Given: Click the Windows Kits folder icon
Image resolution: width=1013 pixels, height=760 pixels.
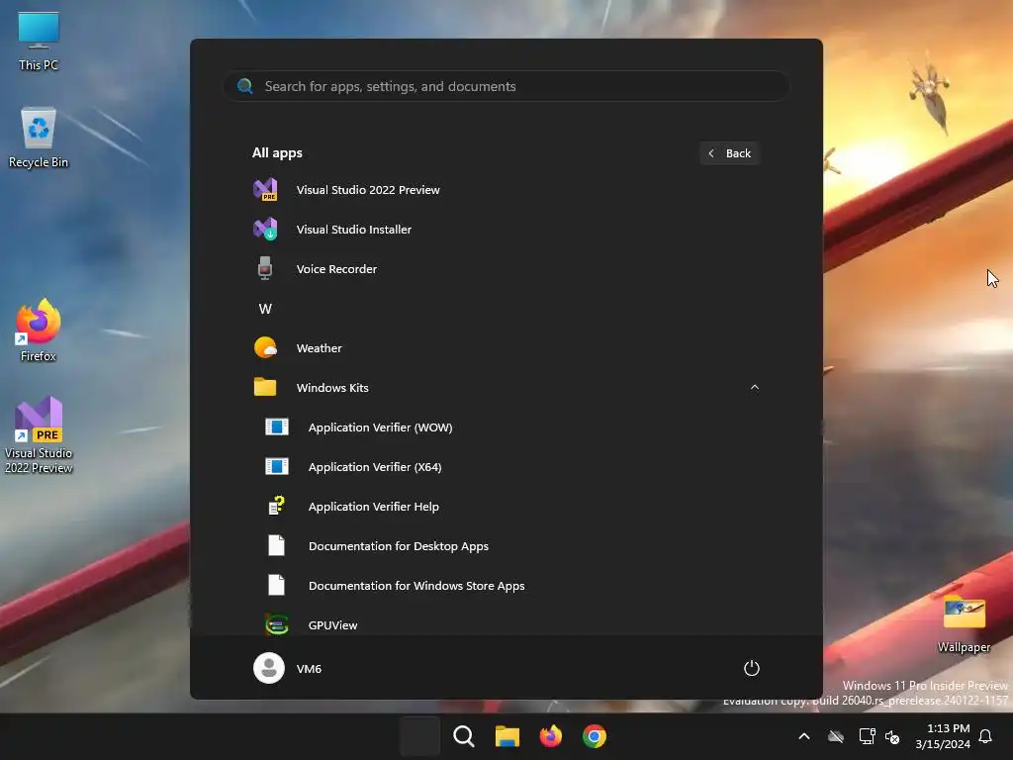Looking at the screenshot, I should pos(265,387).
